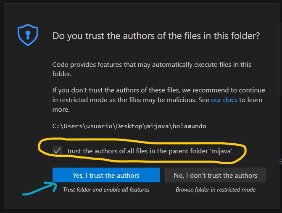Click the blue shield lock icon
This screenshot has height=213, width=282.
28,35
